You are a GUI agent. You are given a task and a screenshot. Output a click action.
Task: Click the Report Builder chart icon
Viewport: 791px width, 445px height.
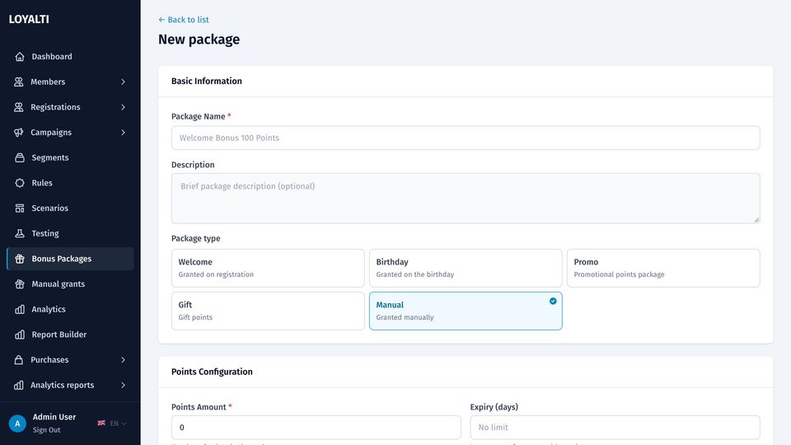point(20,335)
